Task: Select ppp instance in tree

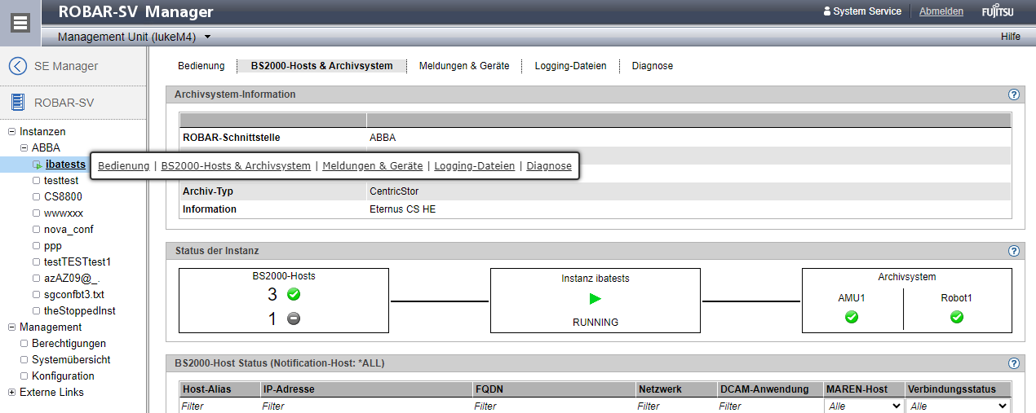Action: coord(53,245)
